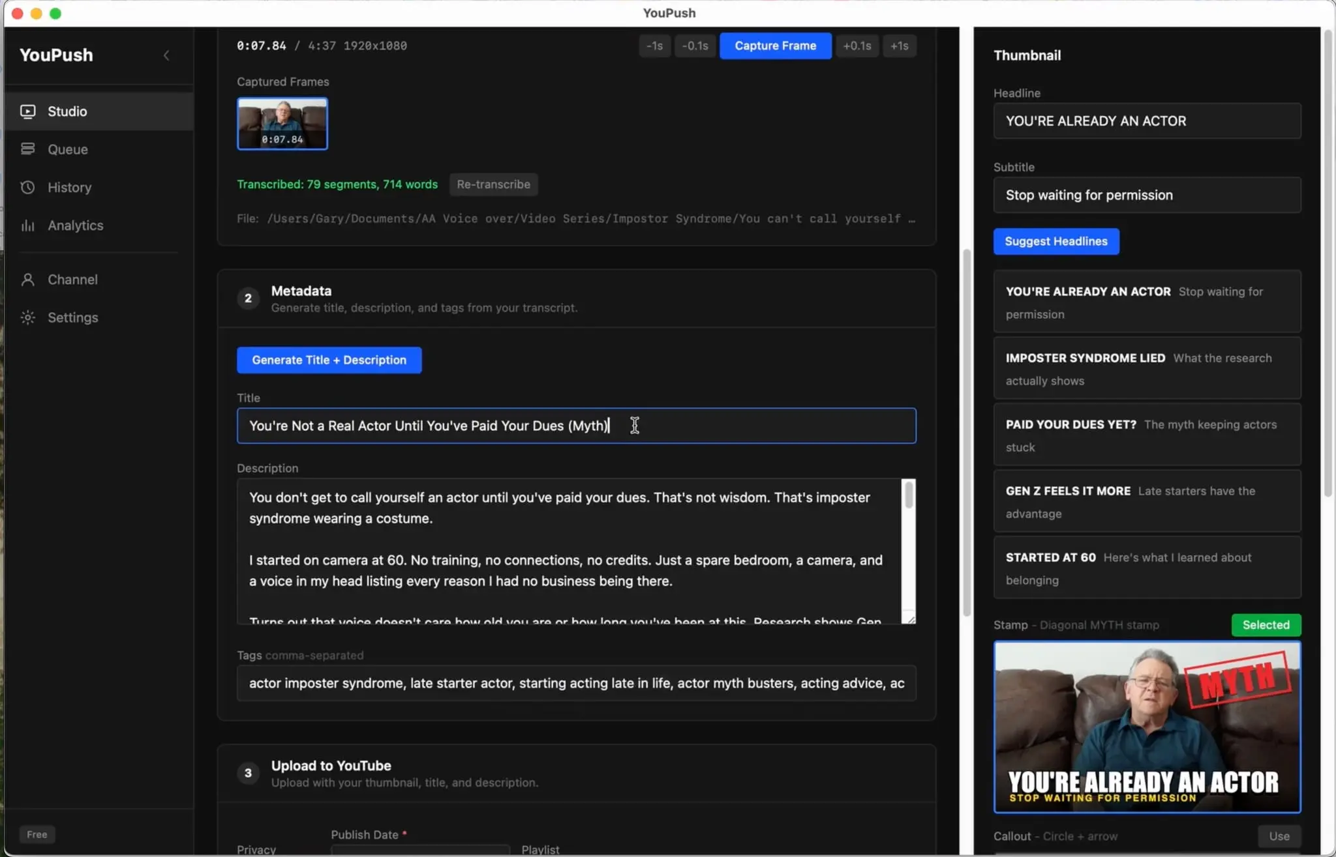This screenshot has height=857, width=1336.
Task: Open the Settings gear icon
Action: tap(27, 317)
